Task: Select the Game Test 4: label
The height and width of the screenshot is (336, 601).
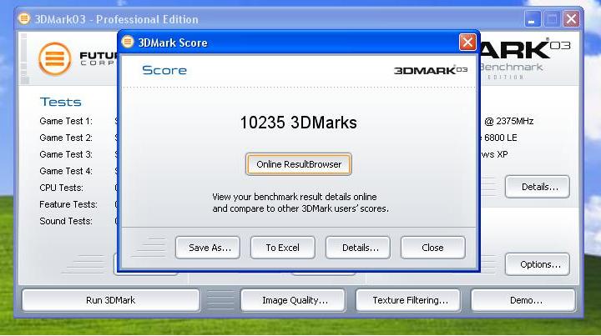Action: tap(66, 171)
